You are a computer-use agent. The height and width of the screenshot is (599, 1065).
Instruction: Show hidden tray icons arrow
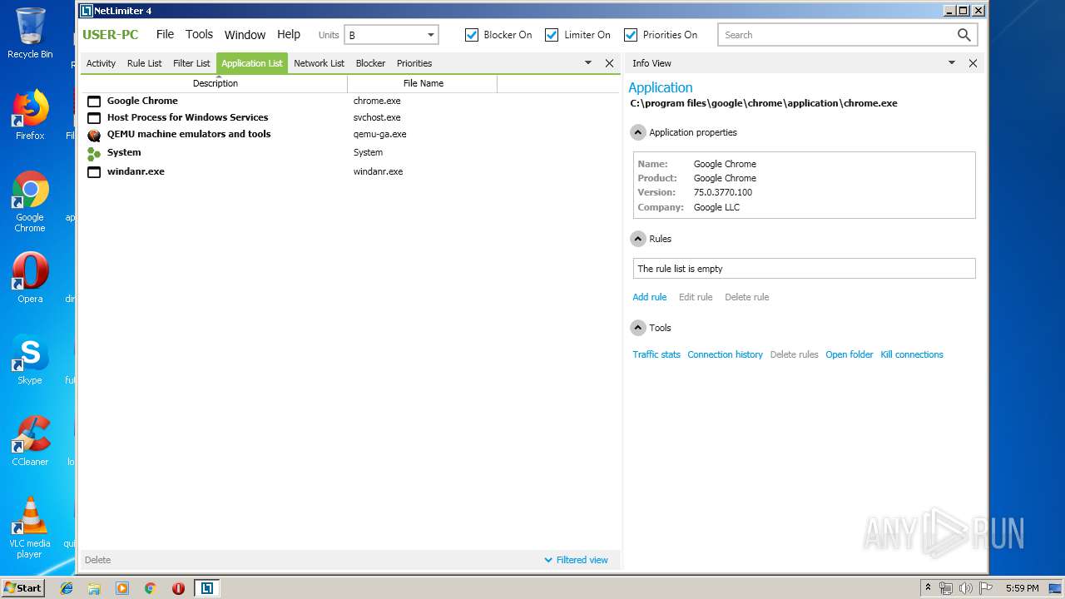[928, 588]
